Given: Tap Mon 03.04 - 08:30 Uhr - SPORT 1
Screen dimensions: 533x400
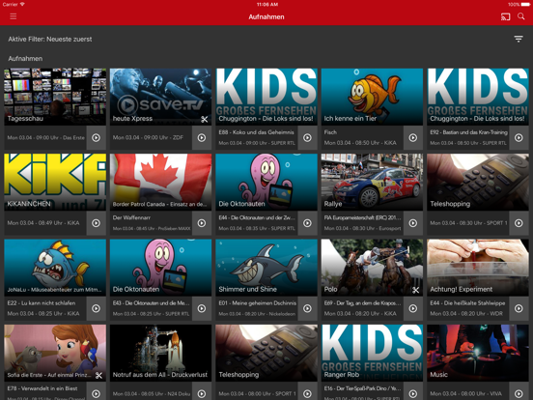Looking at the screenshot, I should point(468,223).
